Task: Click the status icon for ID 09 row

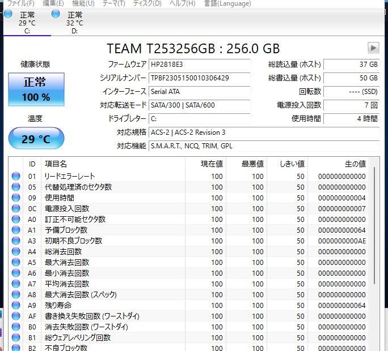Action: [x=16, y=198]
